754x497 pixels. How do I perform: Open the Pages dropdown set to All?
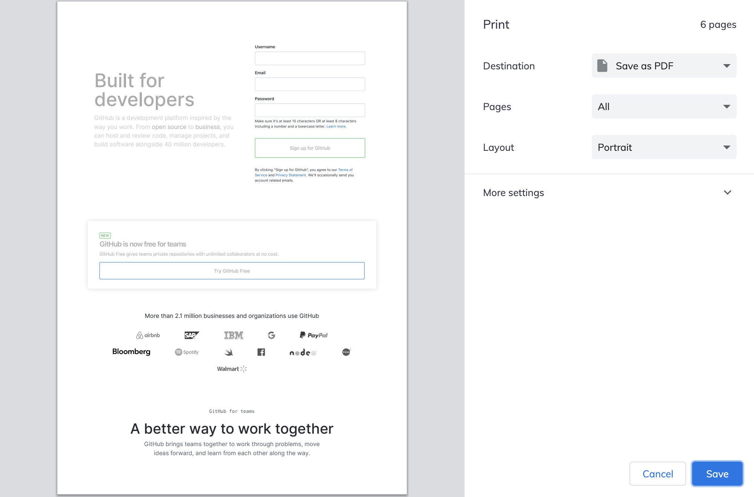(664, 106)
